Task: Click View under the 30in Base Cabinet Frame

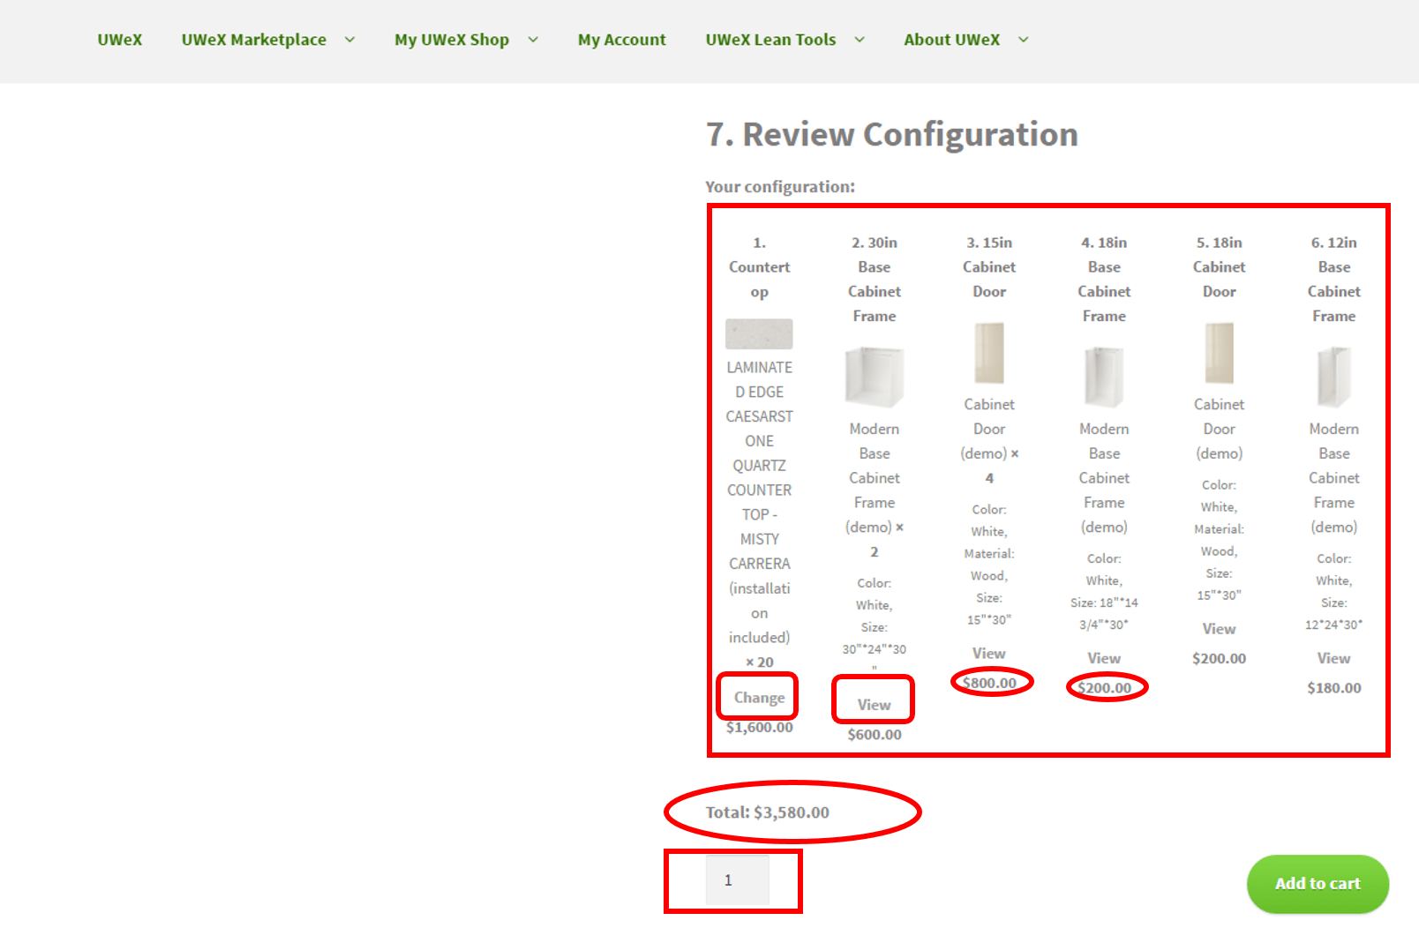Action: click(874, 705)
